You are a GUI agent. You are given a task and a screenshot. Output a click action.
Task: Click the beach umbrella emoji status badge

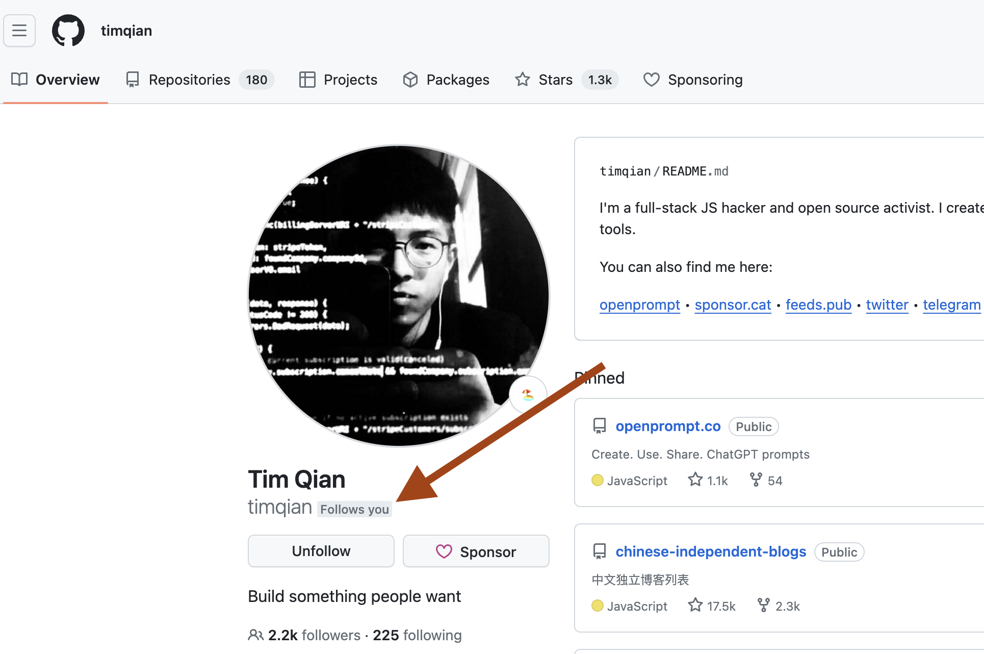[x=528, y=394]
